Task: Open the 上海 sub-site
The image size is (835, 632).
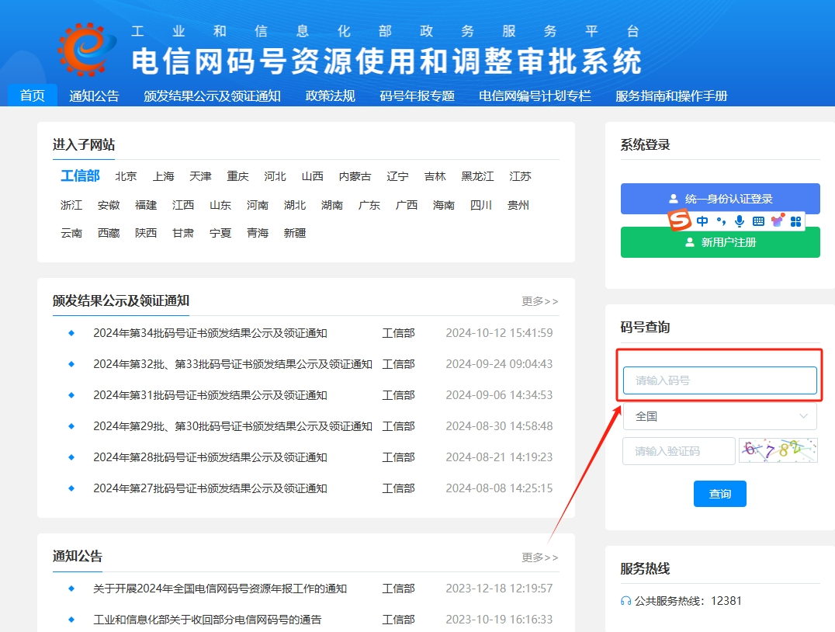Action: [164, 176]
